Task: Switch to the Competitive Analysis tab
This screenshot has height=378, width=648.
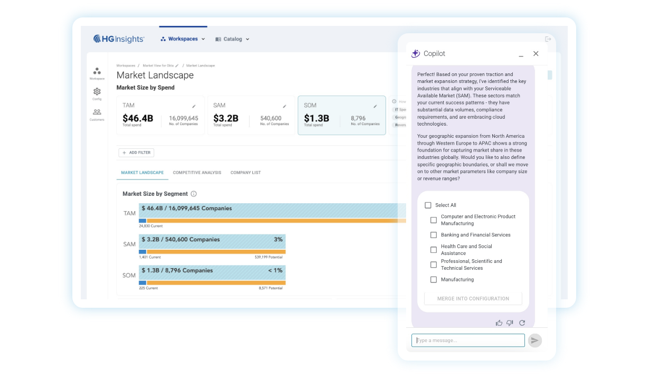Action: (197, 173)
